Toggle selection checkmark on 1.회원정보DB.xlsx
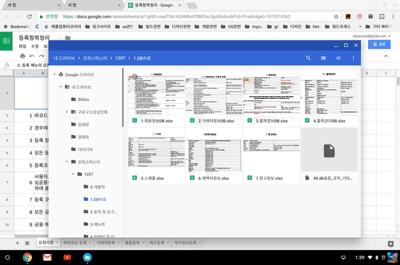Viewport: 400px width, 265px height. tap(135, 76)
